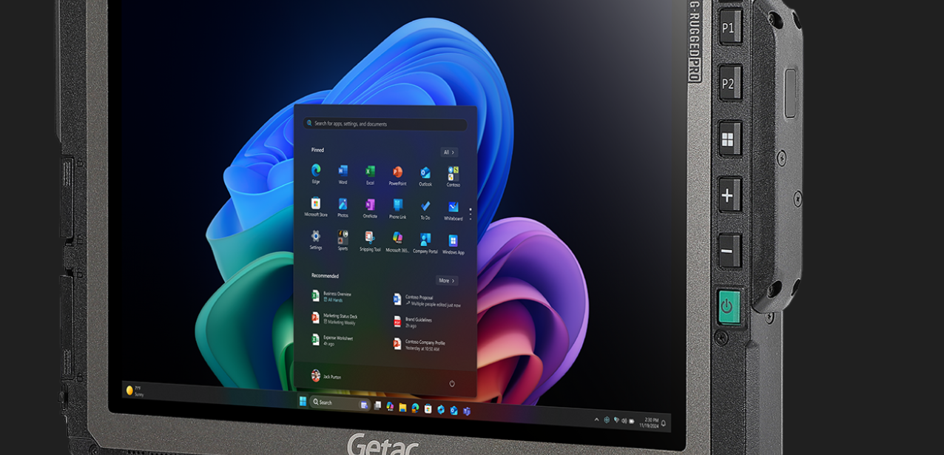Show hidden system tray icons
Screen dimensions: 944x455
coord(597,419)
